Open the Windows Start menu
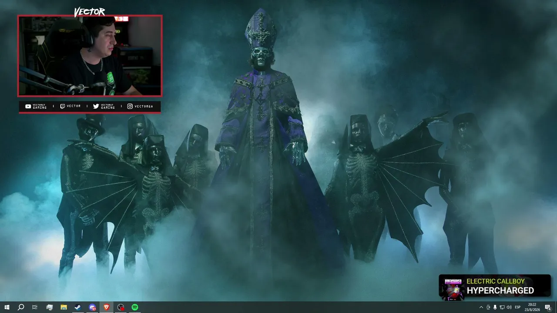Image resolution: width=557 pixels, height=313 pixels. click(7, 307)
